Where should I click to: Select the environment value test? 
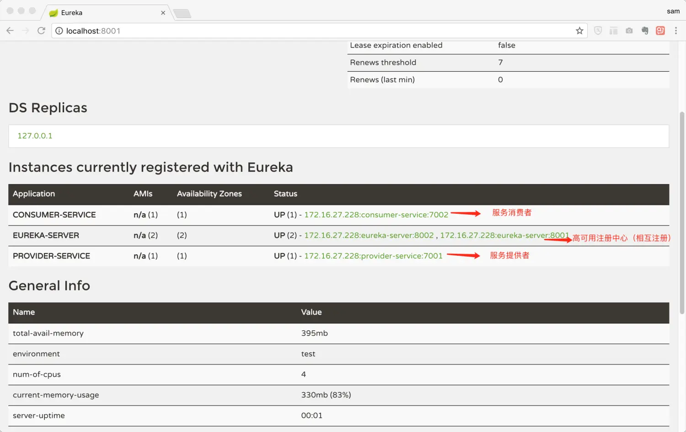pos(308,354)
